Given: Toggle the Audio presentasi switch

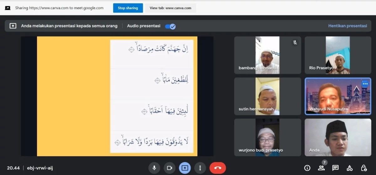Looking at the screenshot, I should [170, 26].
